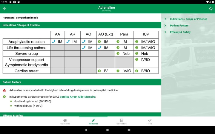Open the Guidelines tab
This screenshot has height=134, width=215.
tap(65, 121)
